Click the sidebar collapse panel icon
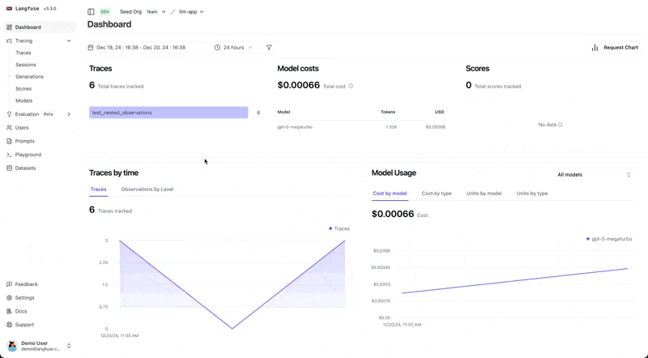648x358 pixels. tap(91, 12)
